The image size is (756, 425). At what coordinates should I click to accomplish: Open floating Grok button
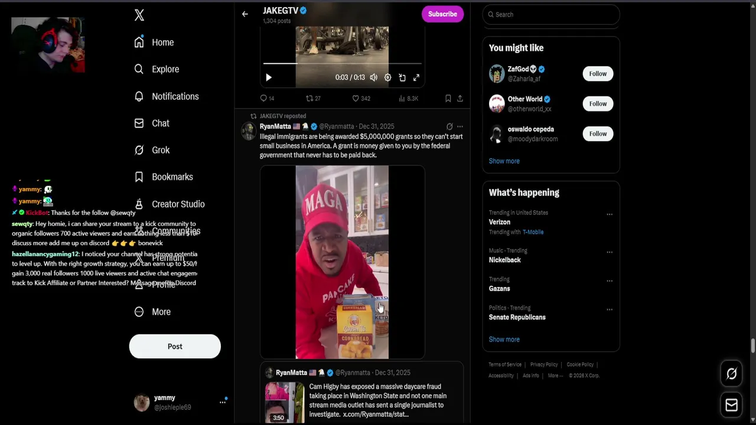click(x=731, y=374)
